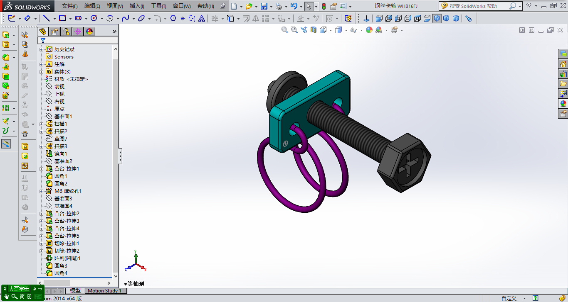The width and height of the screenshot is (568, 302).
Task: Select the Spline sketch tool
Action: (126, 18)
